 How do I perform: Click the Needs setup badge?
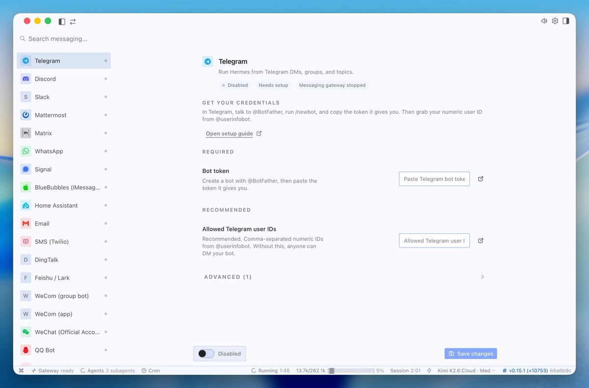274,85
